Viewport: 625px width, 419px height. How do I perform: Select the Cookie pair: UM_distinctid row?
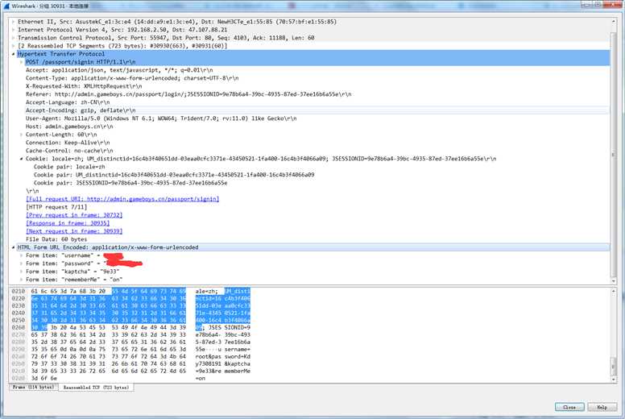point(174,175)
